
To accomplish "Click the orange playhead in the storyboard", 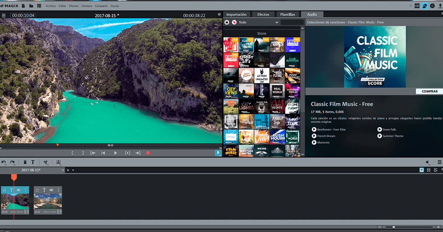I will [14, 177].
